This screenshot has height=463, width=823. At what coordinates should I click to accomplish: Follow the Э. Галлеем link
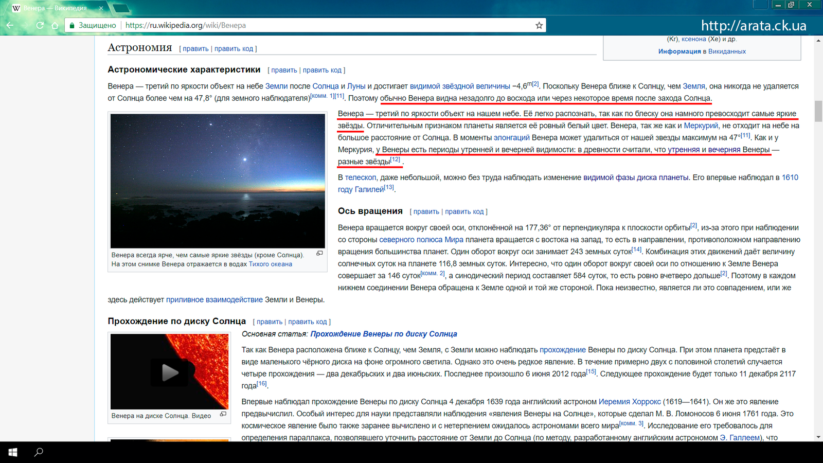740,438
